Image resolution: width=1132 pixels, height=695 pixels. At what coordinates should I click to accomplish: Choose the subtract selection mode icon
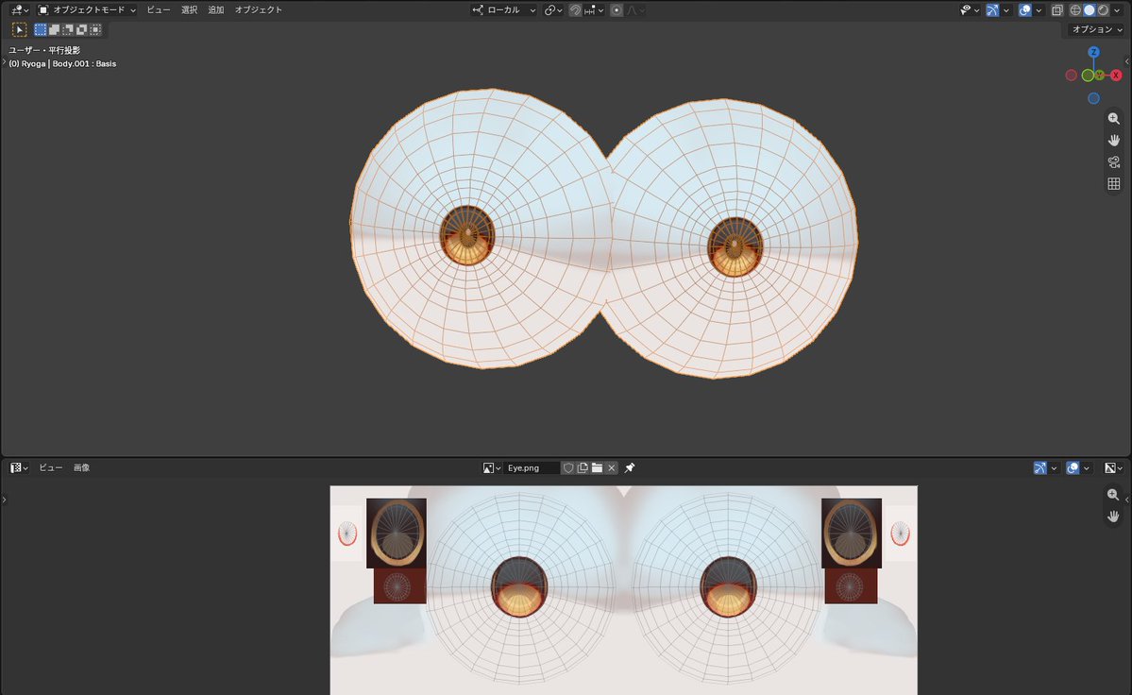(x=68, y=29)
